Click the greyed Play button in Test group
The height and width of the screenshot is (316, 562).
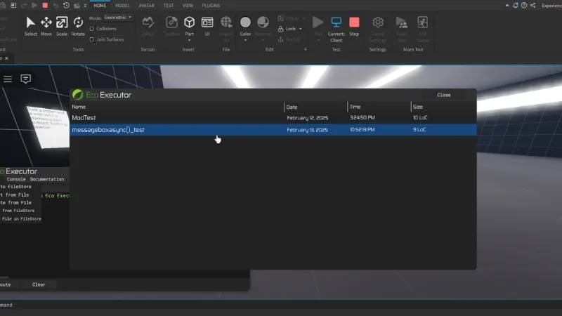pos(318,22)
